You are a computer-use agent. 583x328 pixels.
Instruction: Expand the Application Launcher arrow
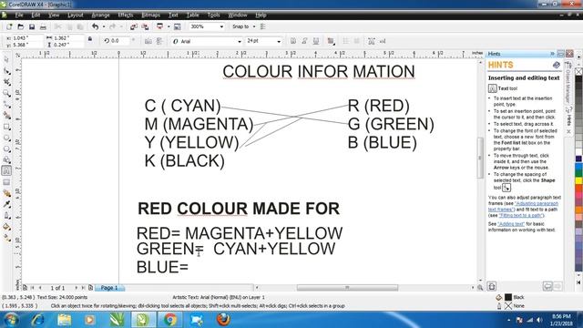pos(169,26)
